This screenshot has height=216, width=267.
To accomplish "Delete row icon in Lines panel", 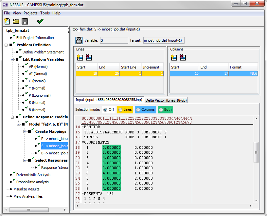I will [89, 57].
